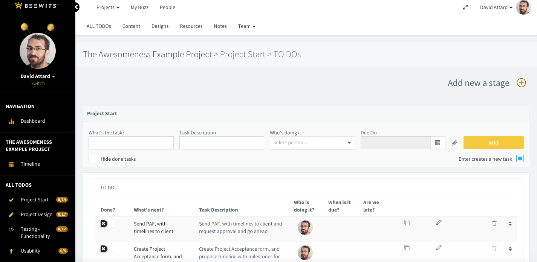
Task: Open the Projects dropdown menu
Action: pos(108,8)
